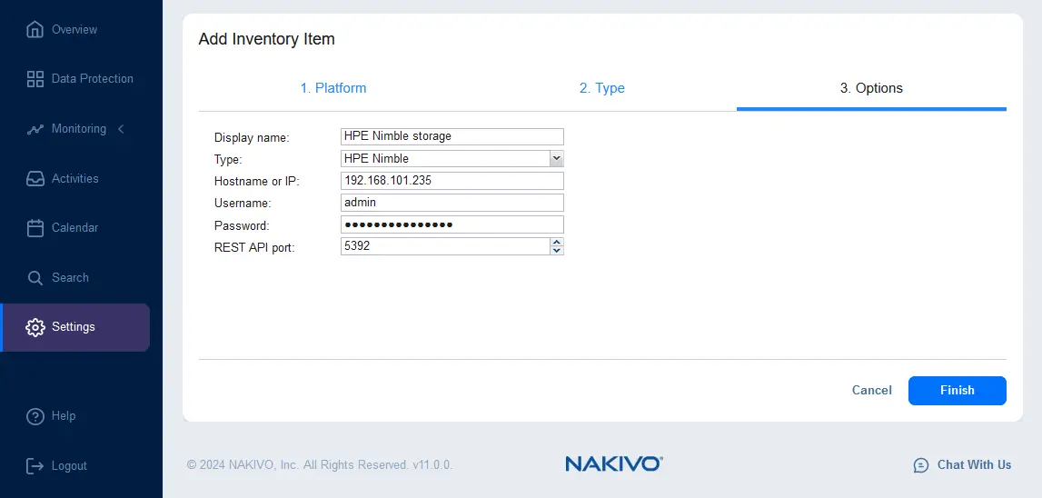Click the Logout arrow icon
1042x498 pixels.
(x=35, y=466)
